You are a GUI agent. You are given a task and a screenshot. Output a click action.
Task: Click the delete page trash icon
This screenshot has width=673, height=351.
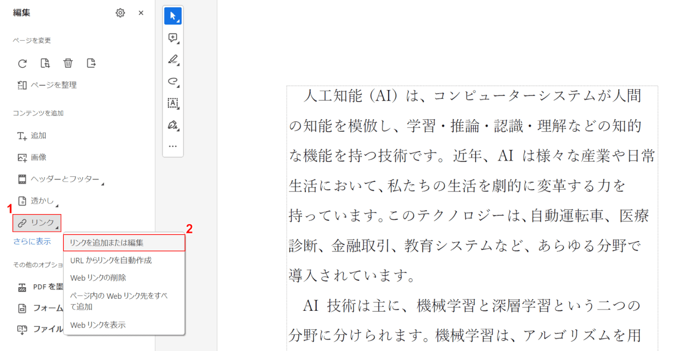tap(68, 63)
